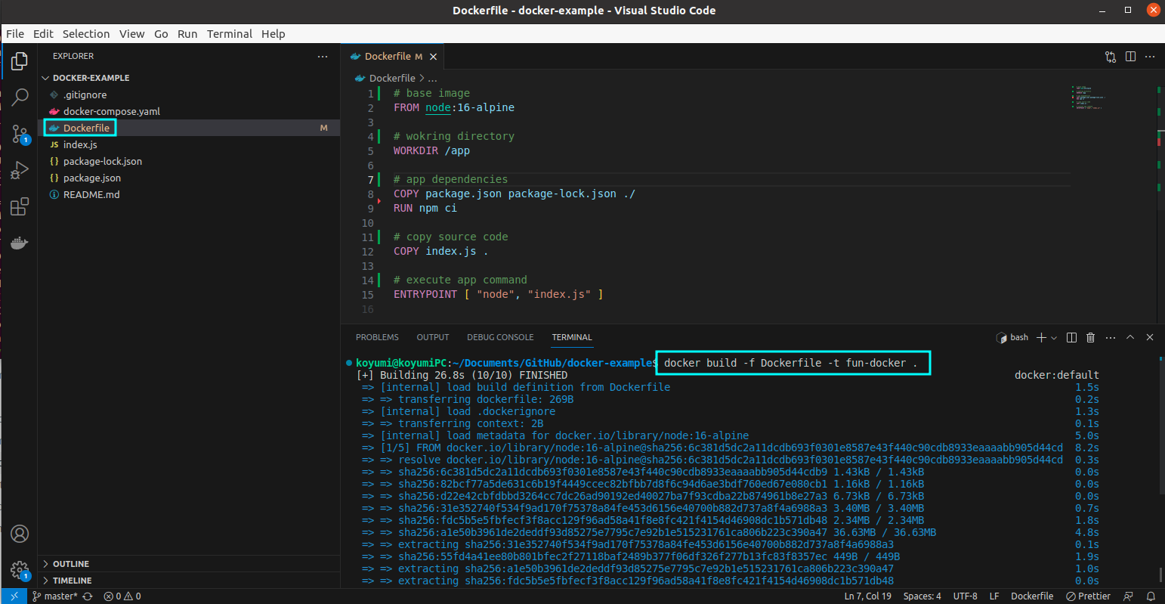This screenshot has height=604, width=1165.
Task: Close the Dockerfile editor tab
Action: click(x=433, y=57)
